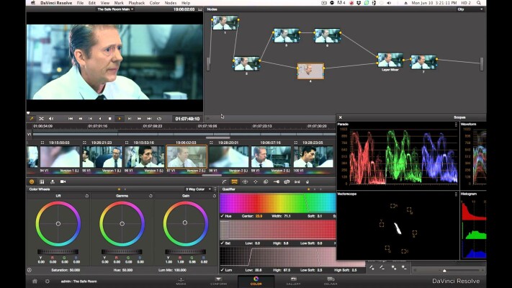The image size is (512, 288).
Task: Toggle the Sat qualifier checkbox
Action: pos(222,243)
